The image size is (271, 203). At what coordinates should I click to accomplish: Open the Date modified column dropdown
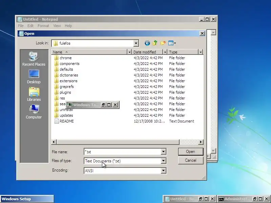165,52
